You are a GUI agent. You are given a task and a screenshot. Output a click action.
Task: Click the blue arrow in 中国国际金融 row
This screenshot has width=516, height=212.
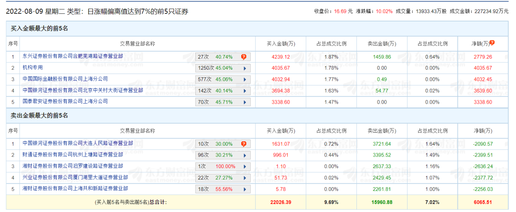(245, 79)
